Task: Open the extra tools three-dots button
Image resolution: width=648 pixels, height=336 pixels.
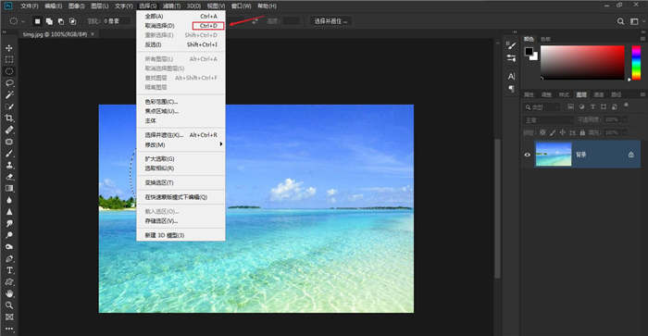Action: click(x=9, y=329)
